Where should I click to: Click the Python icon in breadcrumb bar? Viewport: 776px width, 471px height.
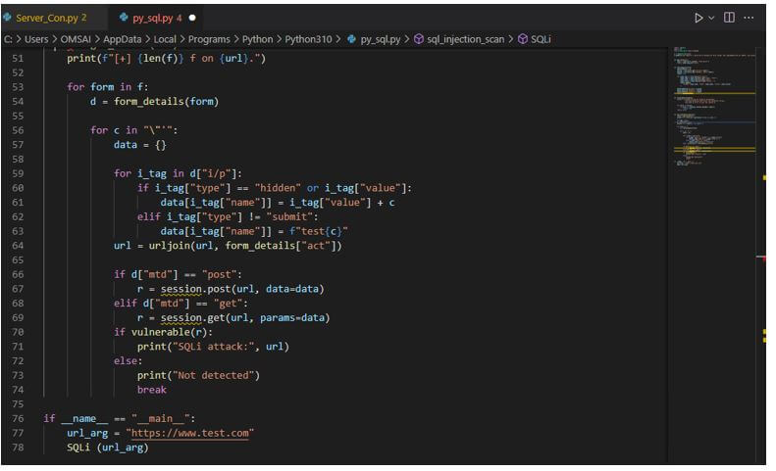coord(351,39)
